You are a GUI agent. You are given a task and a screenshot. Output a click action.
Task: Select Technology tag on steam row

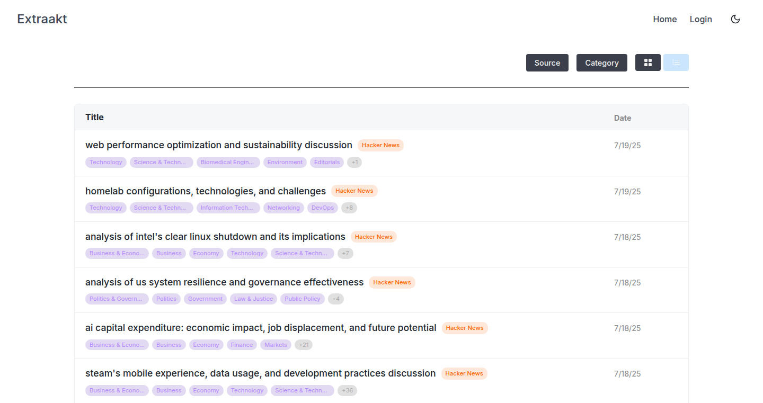[x=247, y=390]
